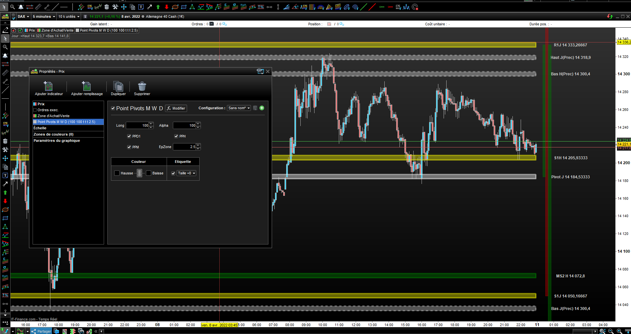The height and width of the screenshot is (334, 631).
Task: Click Zone d'Achat/Vente label in chart header
Action: pyautogui.click(x=55, y=30)
